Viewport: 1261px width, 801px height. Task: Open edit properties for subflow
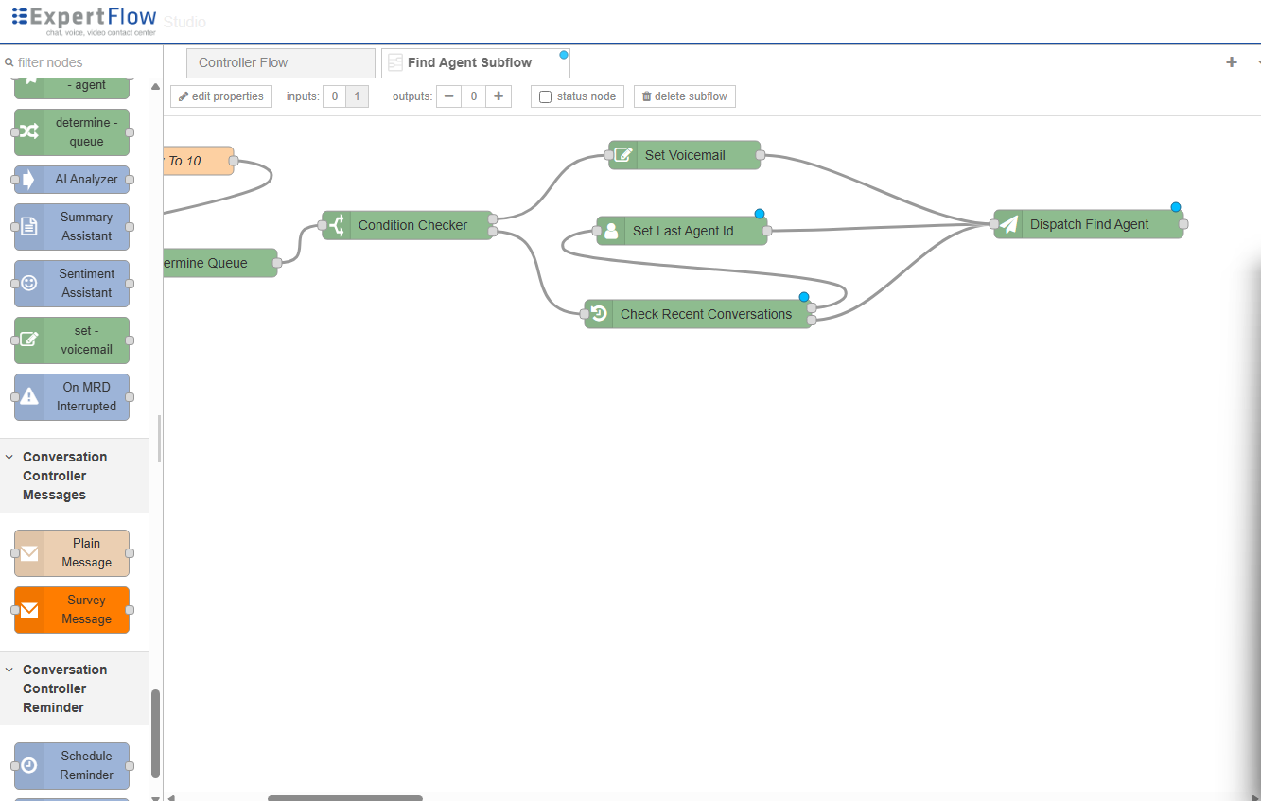coord(221,96)
